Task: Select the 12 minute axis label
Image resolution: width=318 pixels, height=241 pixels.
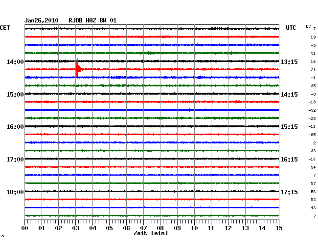Action: (x=228, y=228)
